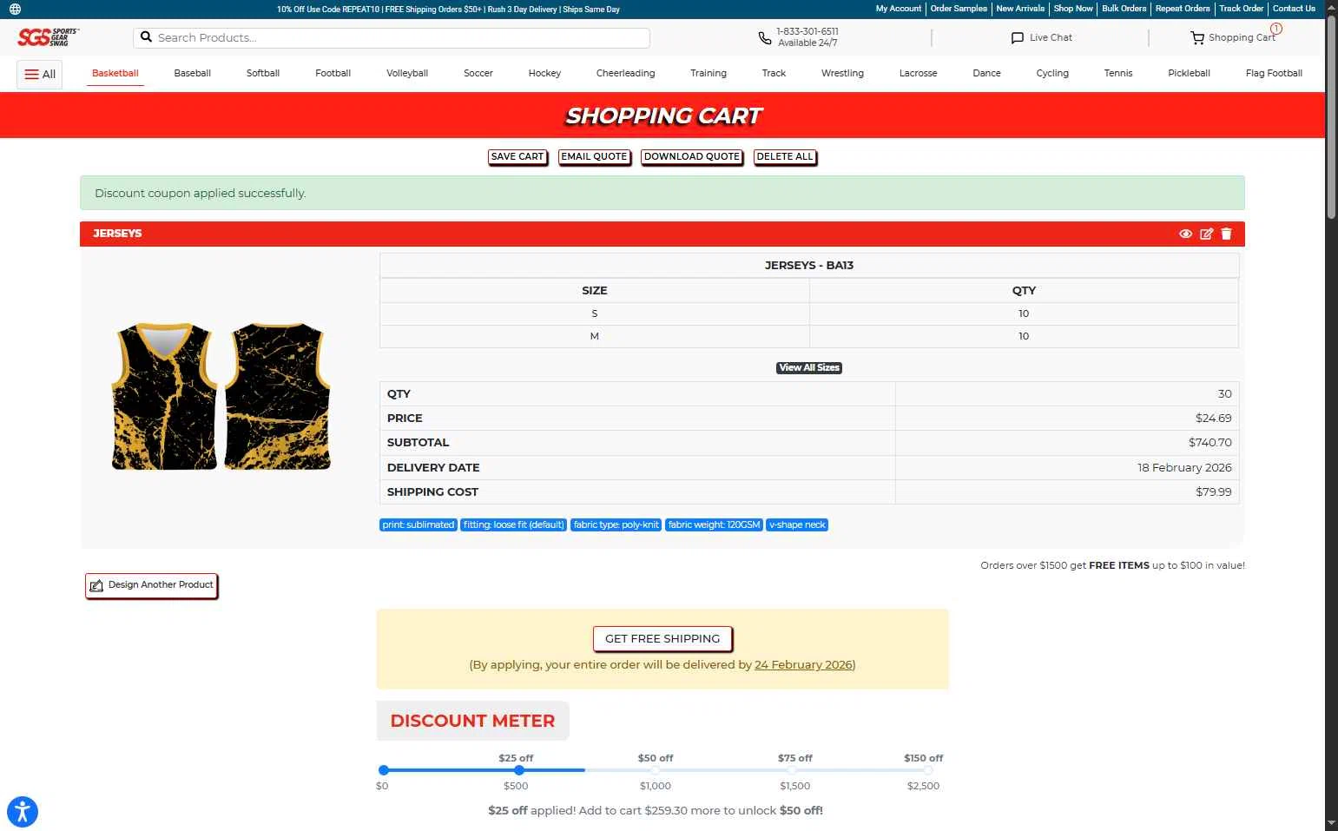Delete jerseys item with trash icon
This screenshot has width=1338, height=831.
tap(1226, 234)
